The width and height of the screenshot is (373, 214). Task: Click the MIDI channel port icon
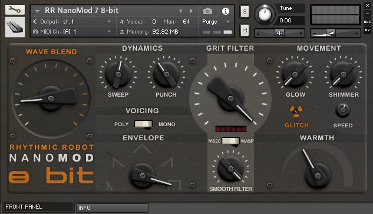(35, 32)
